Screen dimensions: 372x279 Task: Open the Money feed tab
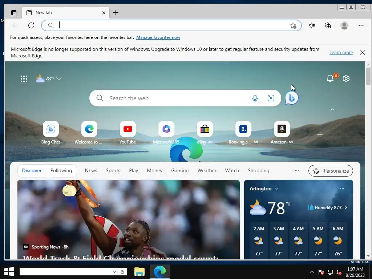click(x=155, y=171)
